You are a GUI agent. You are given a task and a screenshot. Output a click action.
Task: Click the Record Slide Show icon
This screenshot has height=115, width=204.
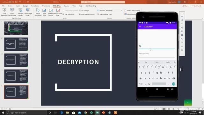click(58, 11)
